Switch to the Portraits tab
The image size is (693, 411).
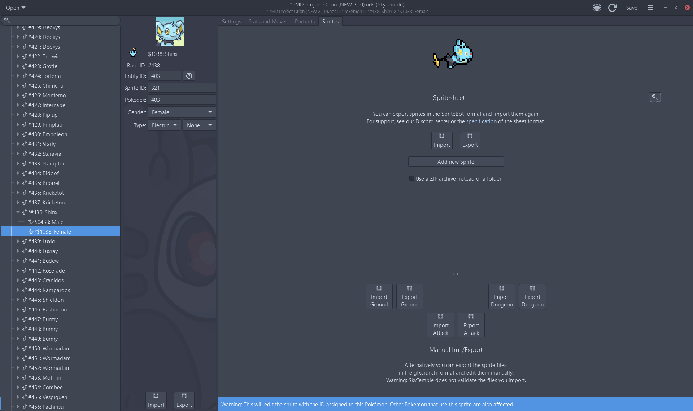pyautogui.click(x=305, y=21)
